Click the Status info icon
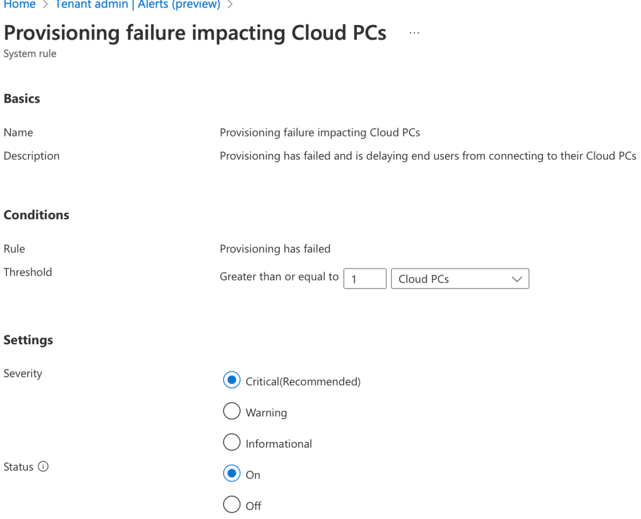 (43, 466)
